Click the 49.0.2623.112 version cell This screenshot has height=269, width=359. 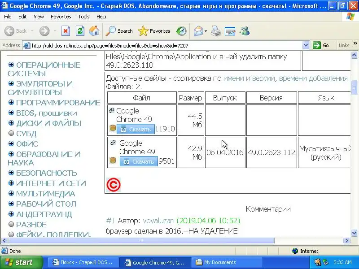click(x=271, y=152)
